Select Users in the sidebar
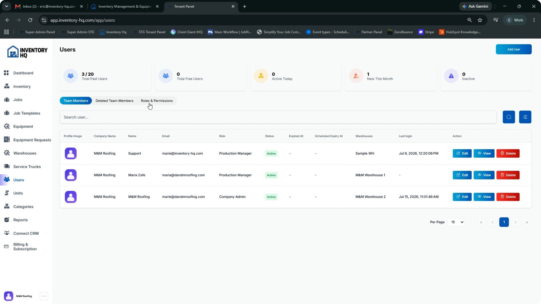The image size is (541, 304). (x=19, y=180)
